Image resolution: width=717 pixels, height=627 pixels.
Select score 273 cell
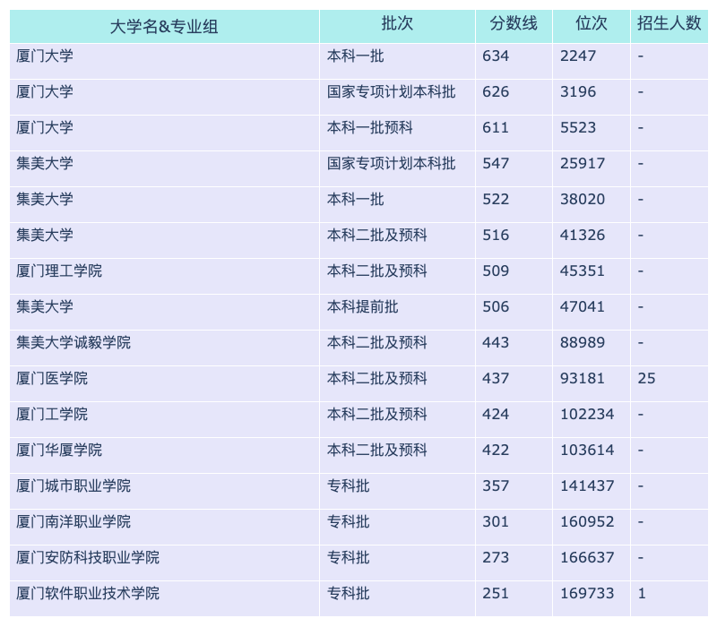click(x=496, y=557)
